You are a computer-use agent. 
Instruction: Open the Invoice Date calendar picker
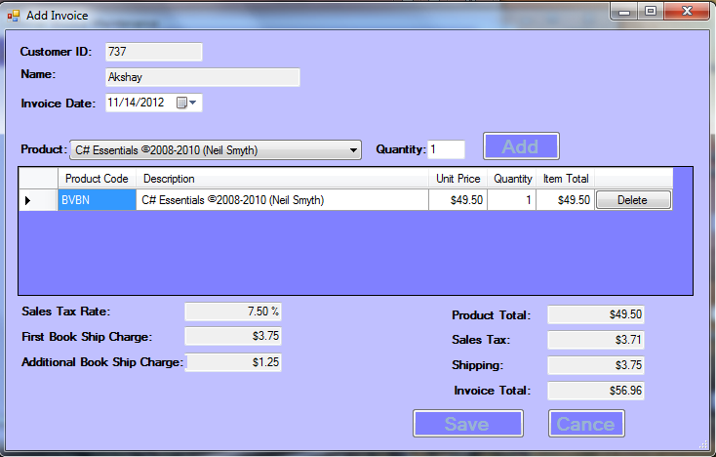click(x=186, y=103)
